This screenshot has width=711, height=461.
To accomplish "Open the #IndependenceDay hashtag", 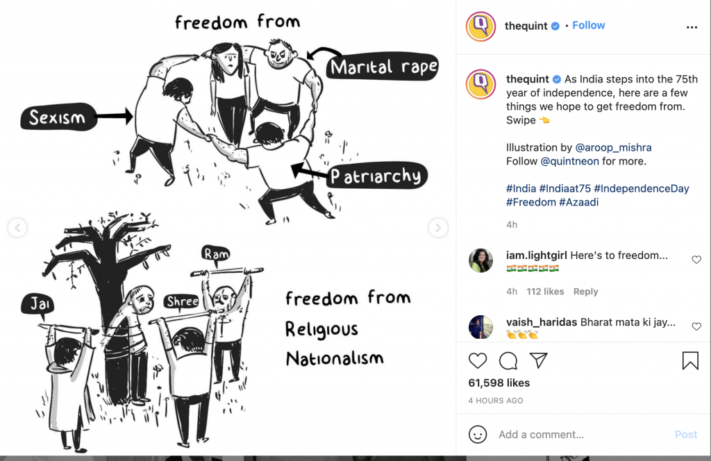I will pyautogui.click(x=641, y=188).
